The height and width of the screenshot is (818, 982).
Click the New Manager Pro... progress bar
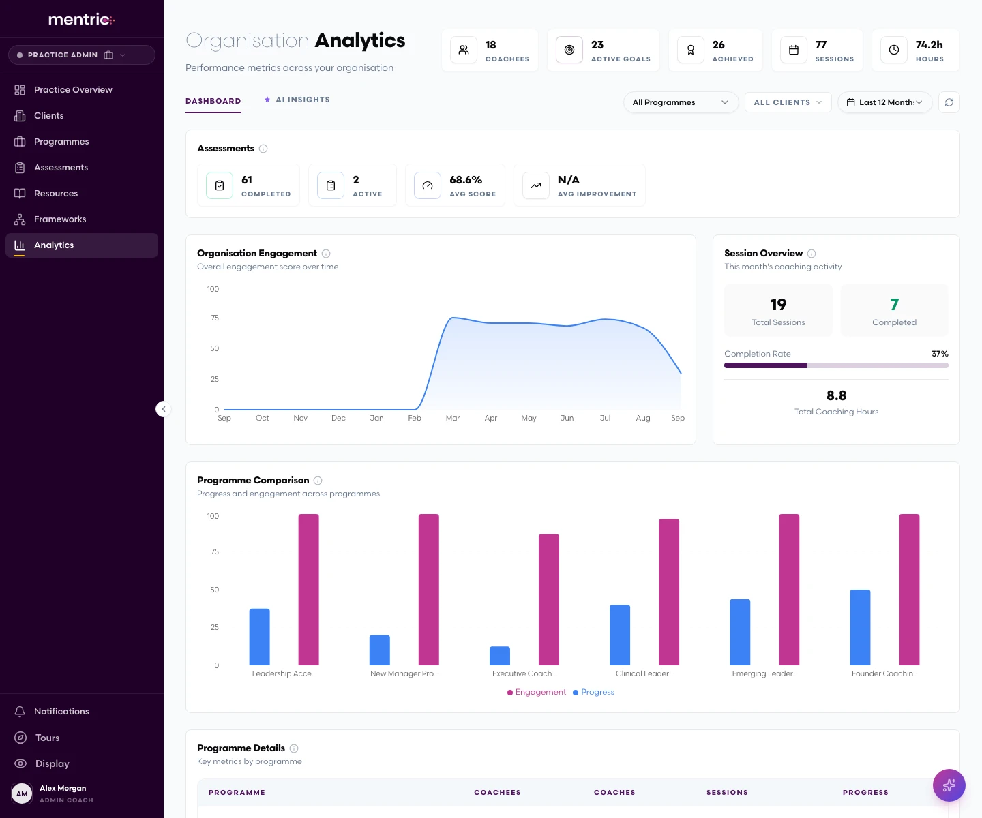380,650
